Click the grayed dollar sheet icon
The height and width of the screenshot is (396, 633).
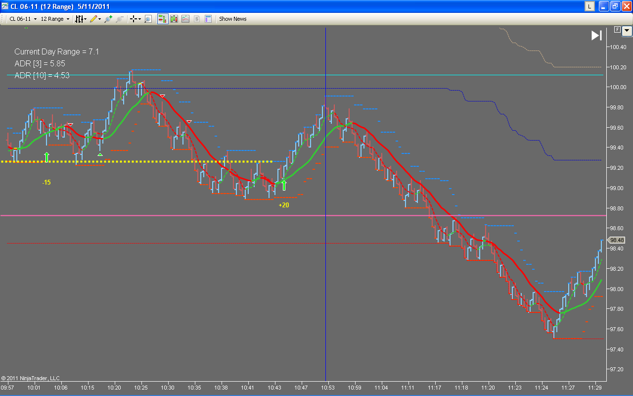pyautogui.click(x=197, y=19)
